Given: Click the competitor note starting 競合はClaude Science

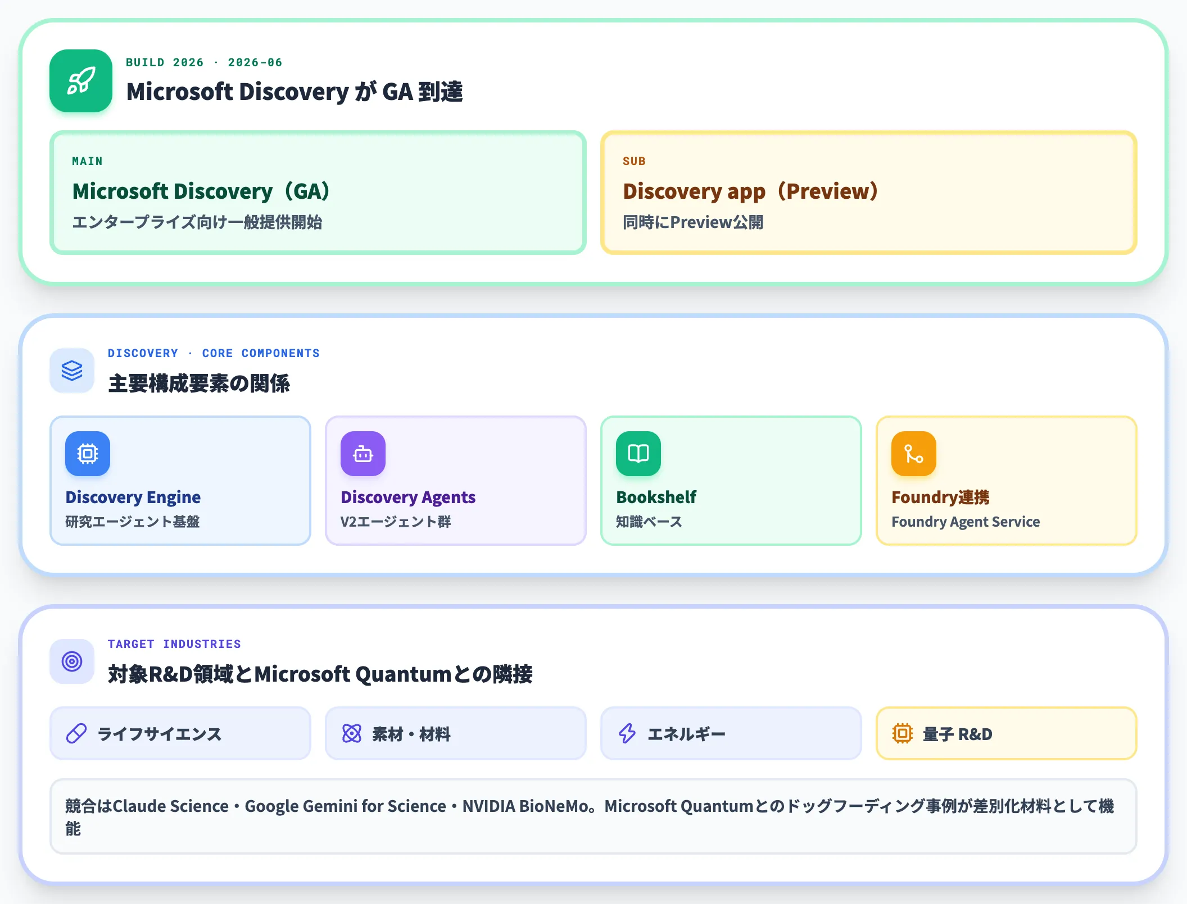Looking at the screenshot, I should pyautogui.click(x=593, y=816).
